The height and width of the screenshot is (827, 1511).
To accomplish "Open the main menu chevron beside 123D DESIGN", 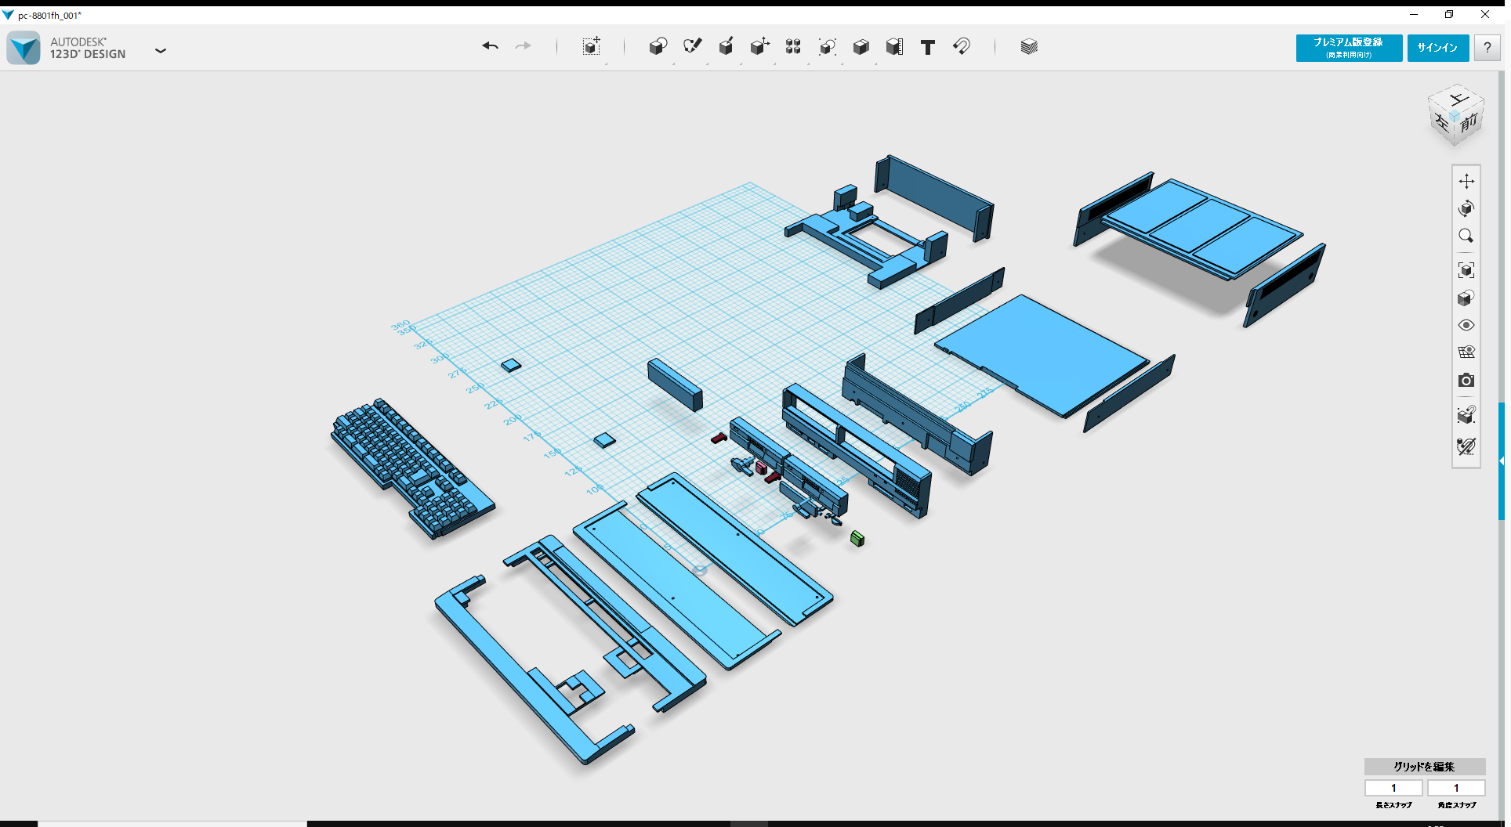I will tap(161, 50).
